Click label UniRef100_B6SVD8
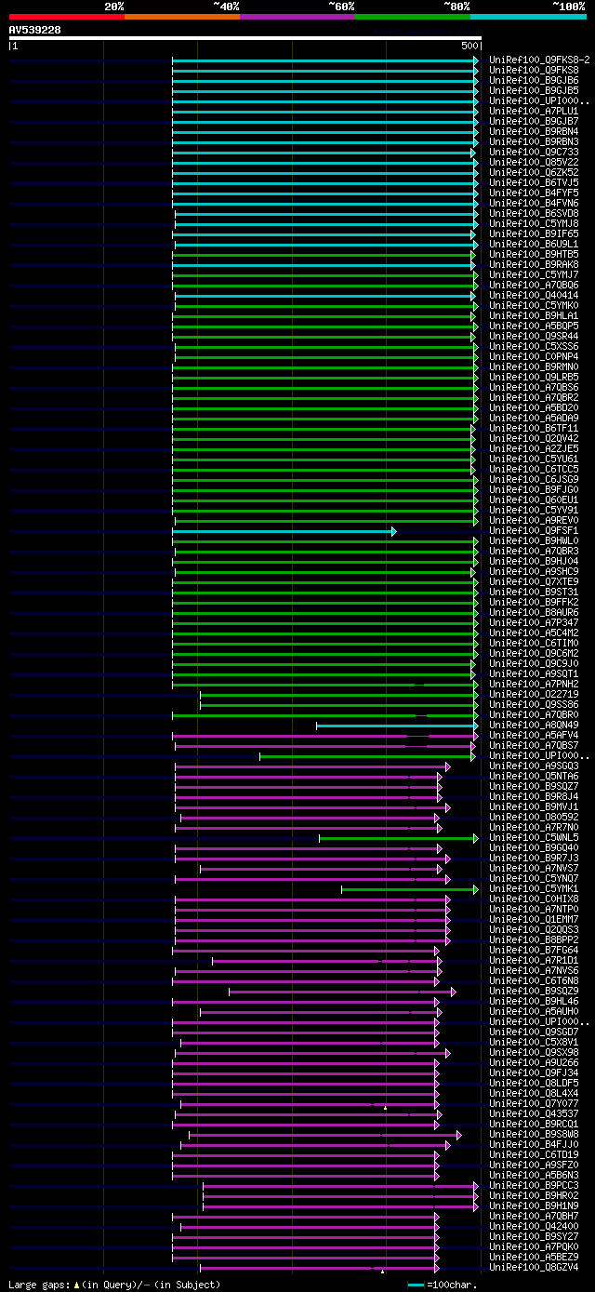This screenshot has height=1292, width=595. coord(534,214)
